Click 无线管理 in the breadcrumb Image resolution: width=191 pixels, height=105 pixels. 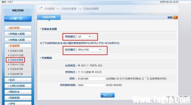(49, 9)
